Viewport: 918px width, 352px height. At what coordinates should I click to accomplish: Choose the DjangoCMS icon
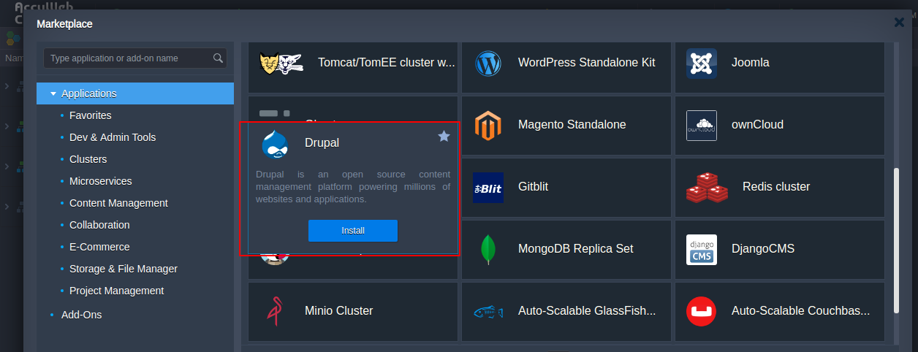701,249
